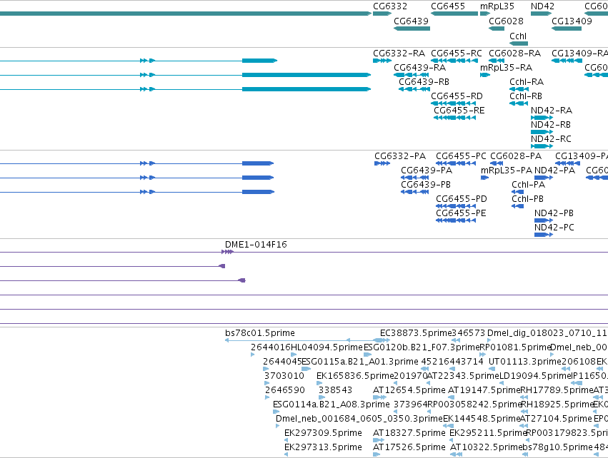Click the AT17526.5prime EST label

pos(409,447)
